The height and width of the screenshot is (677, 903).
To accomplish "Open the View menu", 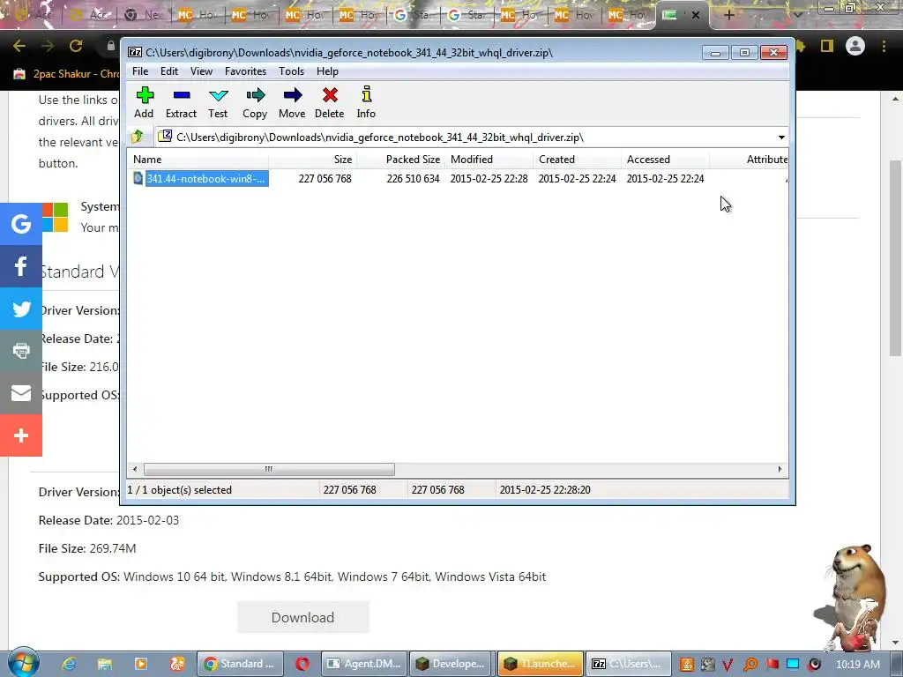I will [202, 71].
